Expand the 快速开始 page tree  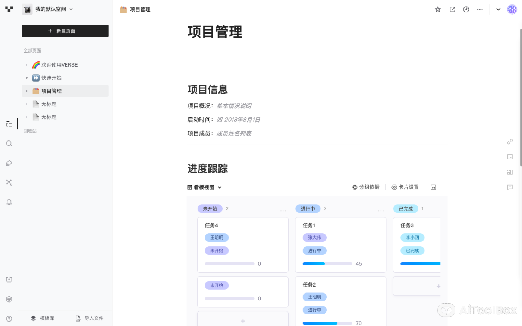[26, 78]
